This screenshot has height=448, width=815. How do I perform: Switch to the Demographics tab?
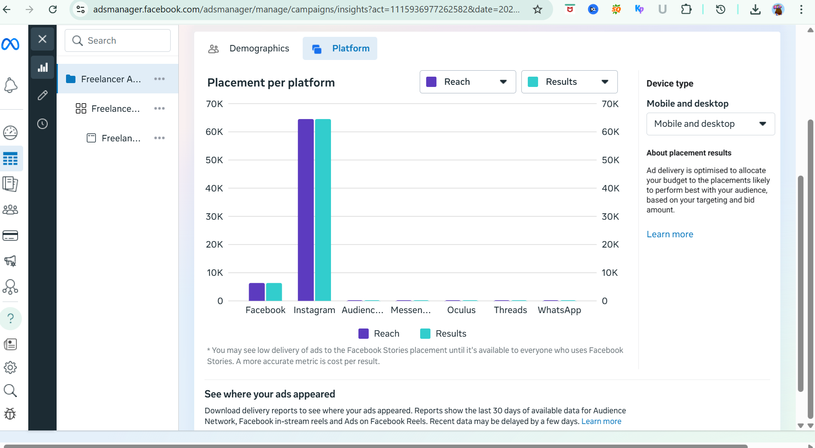pyautogui.click(x=249, y=48)
